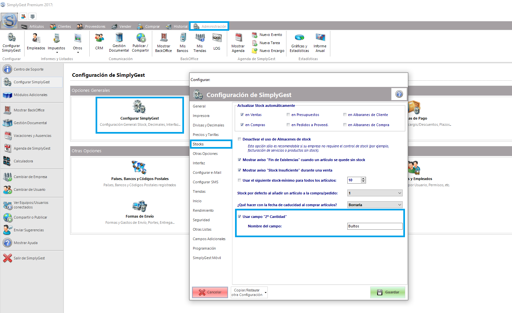
Task: Click the Gestión Documental ribbon icon
Action: coord(119,42)
